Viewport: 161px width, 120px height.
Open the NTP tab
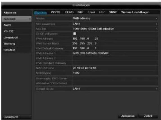80,12
